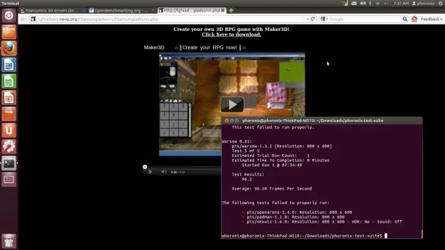Launch LibreOffice Writer from the dock
This screenshot has height=250, width=445.
pos(9,65)
